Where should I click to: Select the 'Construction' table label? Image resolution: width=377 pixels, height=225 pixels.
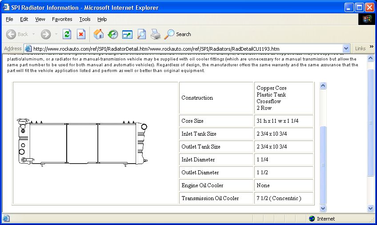click(x=197, y=98)
